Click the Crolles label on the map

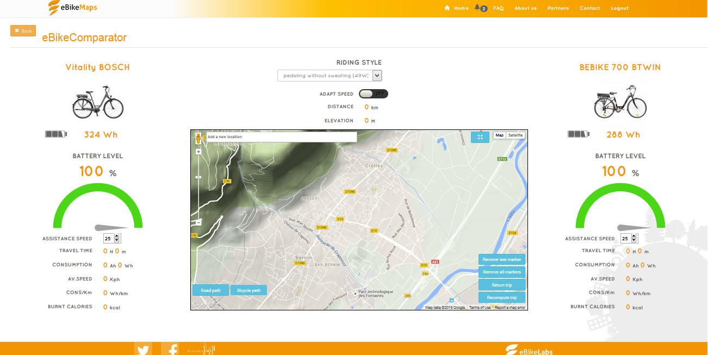[374, 166]
